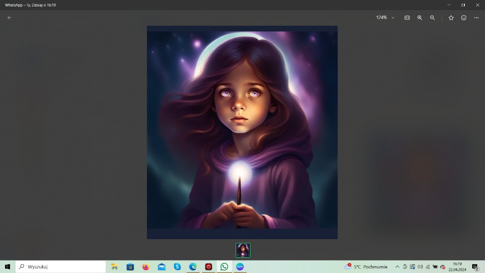Open Canva from the taskbar
The height and width of the screenshot is (273, 485).
[240, 267]
